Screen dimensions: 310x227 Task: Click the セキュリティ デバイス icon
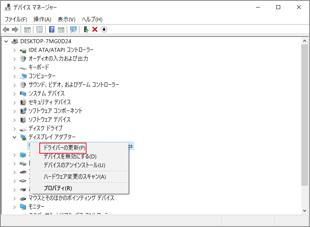[23, 102]
